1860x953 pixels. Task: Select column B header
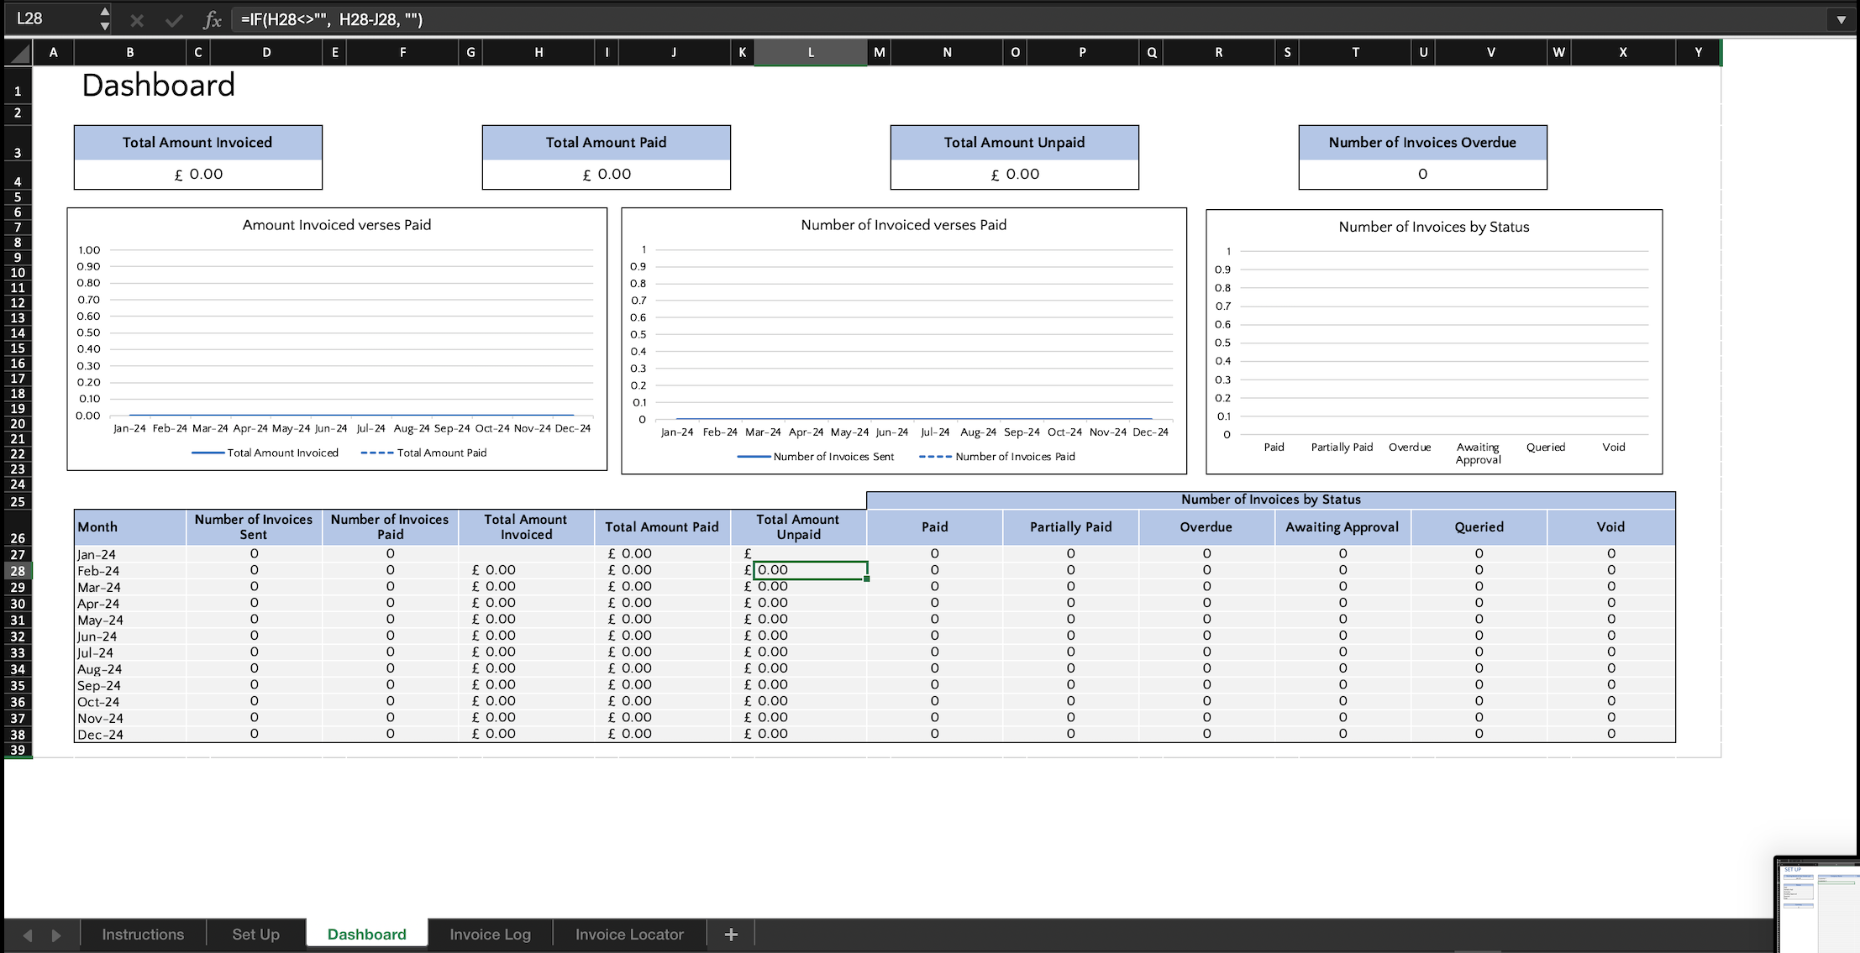(130, 52)
